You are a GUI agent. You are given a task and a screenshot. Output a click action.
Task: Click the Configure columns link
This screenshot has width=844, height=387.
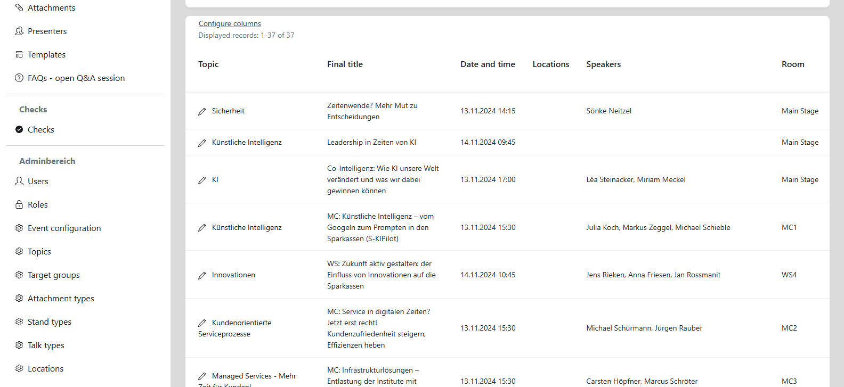tap(230, 23)
